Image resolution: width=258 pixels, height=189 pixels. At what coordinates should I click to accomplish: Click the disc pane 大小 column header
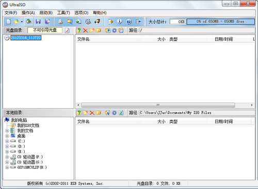click(x=154, y=39)
